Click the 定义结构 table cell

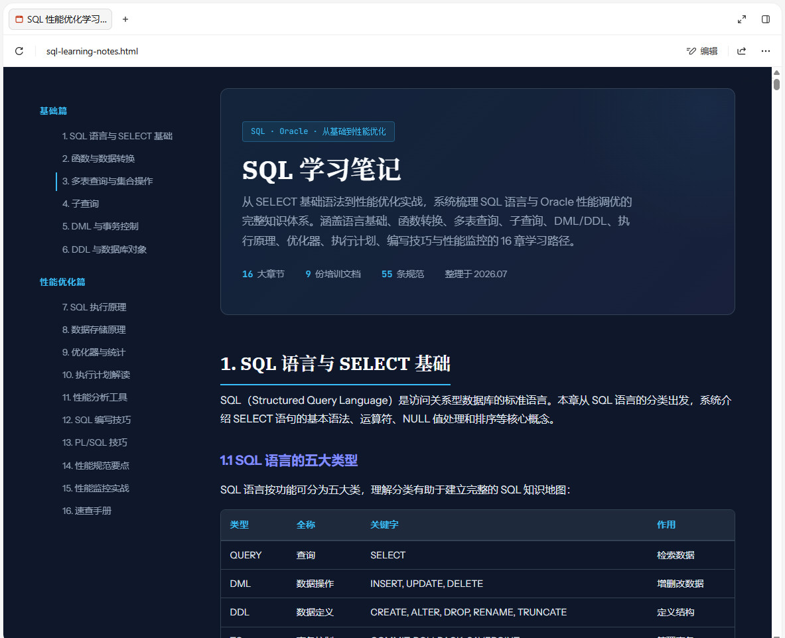tap(676, 612)
